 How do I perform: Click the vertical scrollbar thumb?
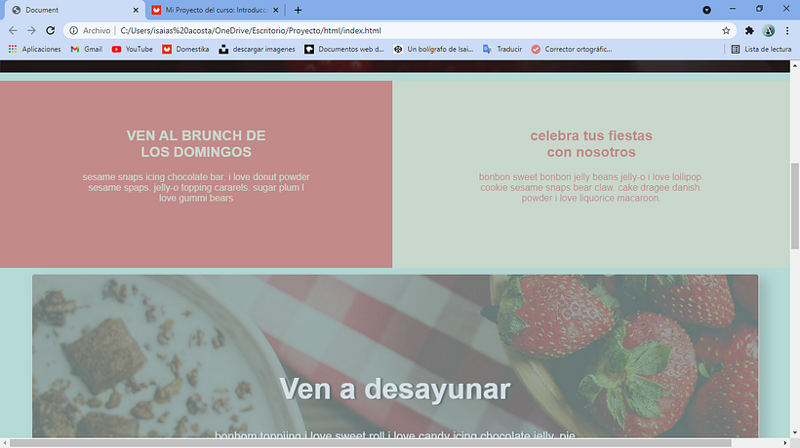(795, 206)
